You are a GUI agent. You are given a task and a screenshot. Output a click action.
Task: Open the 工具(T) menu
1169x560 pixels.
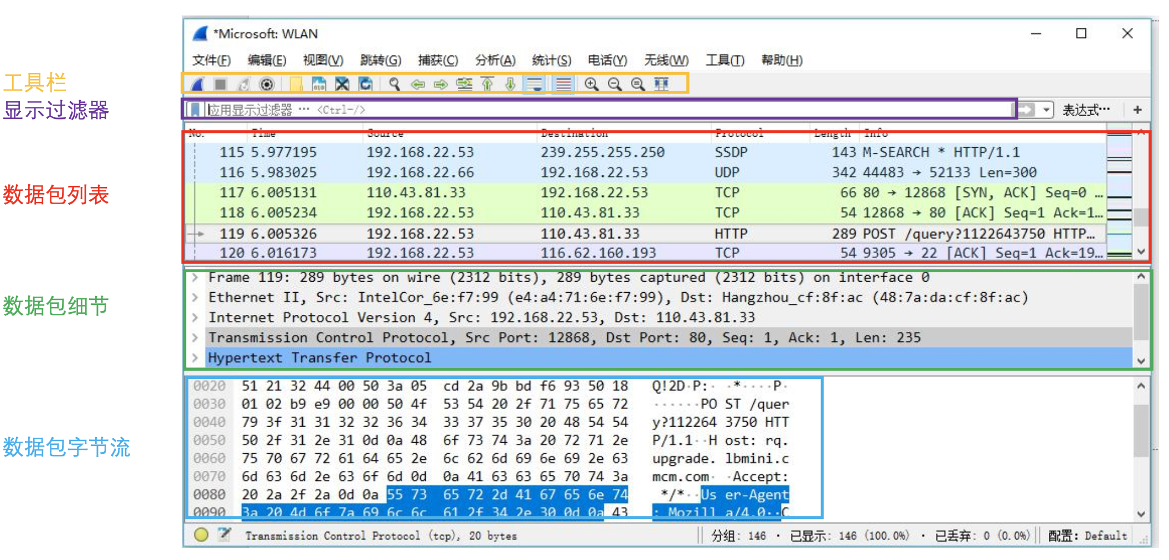point(725,60)
